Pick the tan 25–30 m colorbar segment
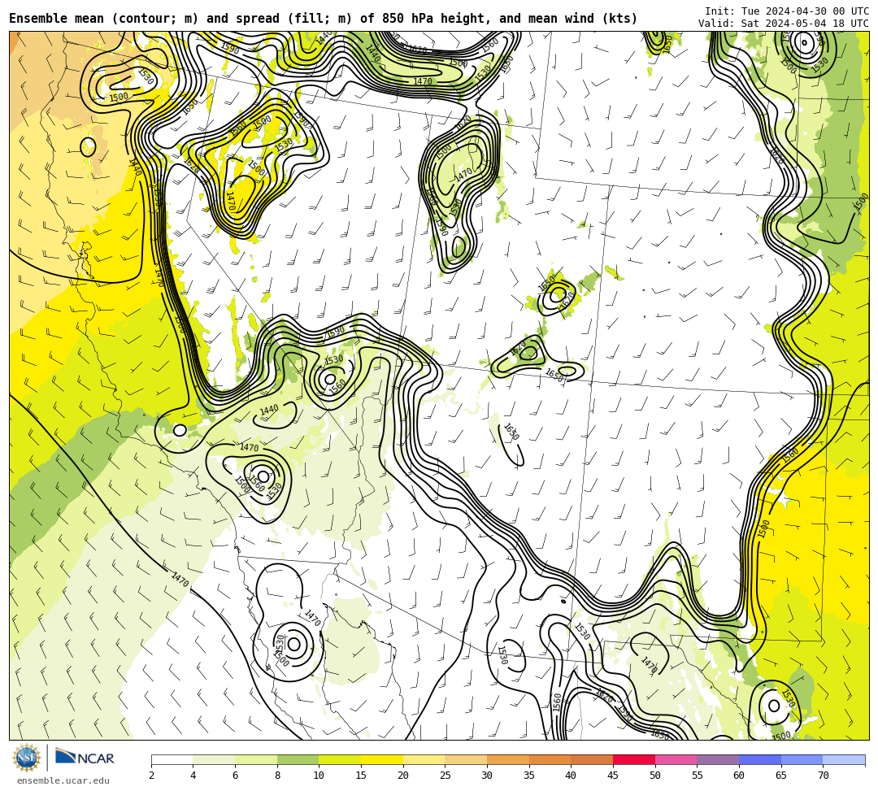The height and width of the screenshot is (791, 878). 466,759
